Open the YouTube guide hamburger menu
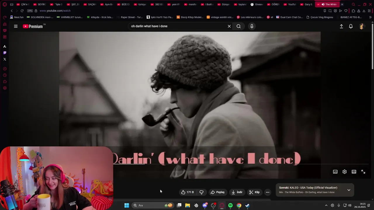Viewport: 374px width, 210px height. [x=16, y=26]
